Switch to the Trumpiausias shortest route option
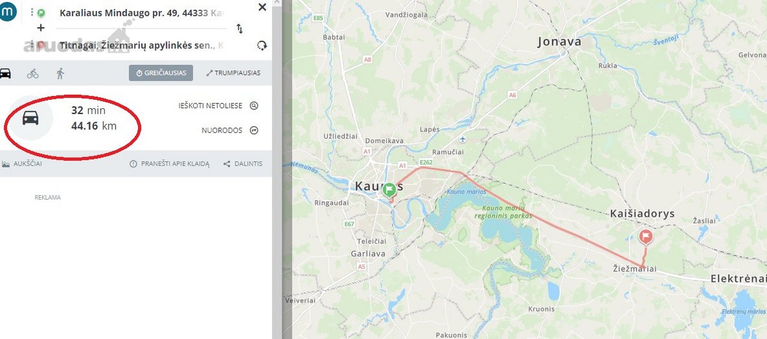Viewport: 767px width, 339px height. [233, 73]
